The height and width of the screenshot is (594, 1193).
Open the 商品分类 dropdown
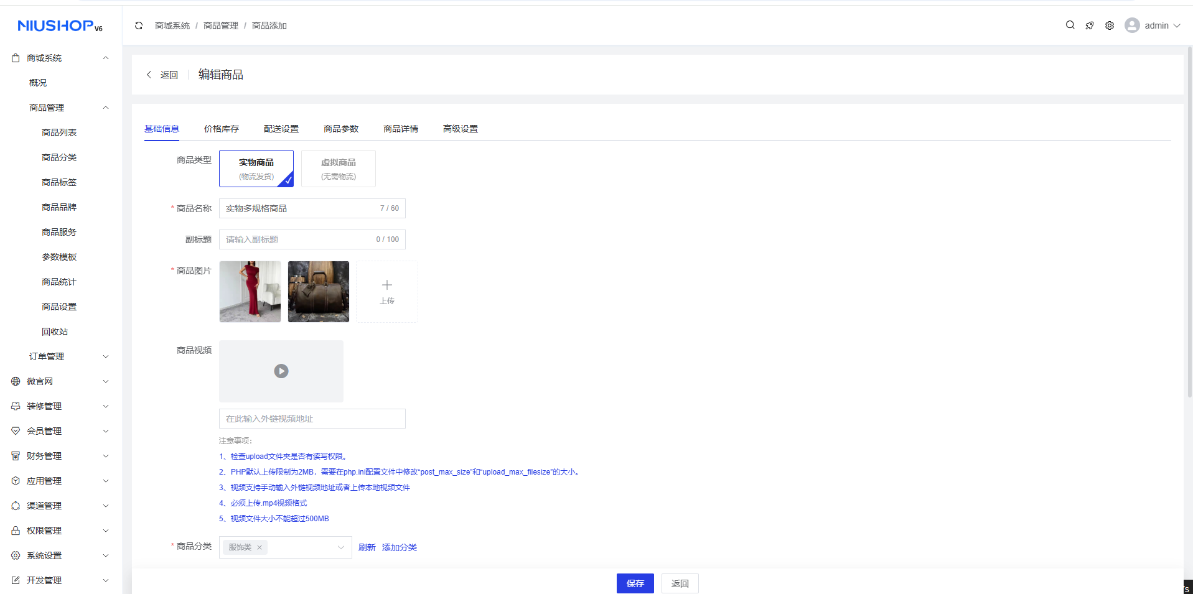coord(340,547)
